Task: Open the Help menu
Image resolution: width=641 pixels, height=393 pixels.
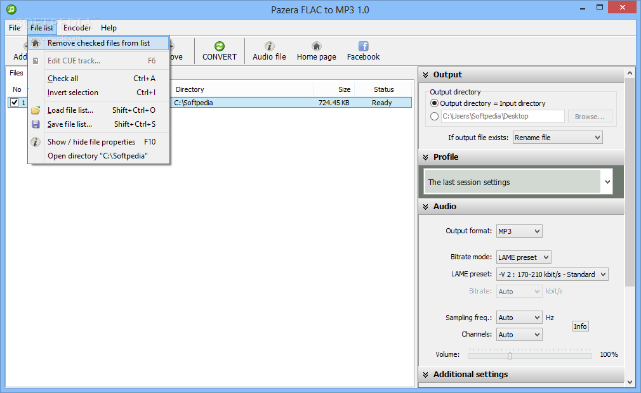Action: tap(109, 28)
